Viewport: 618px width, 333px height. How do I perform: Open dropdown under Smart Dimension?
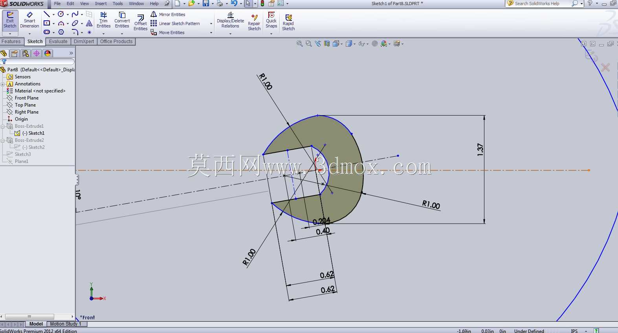coord(29,34)
